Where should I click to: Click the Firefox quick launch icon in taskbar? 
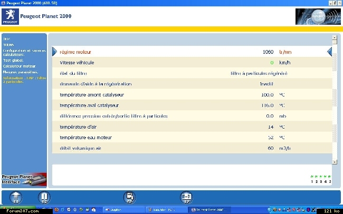click(x=56, y=210)
